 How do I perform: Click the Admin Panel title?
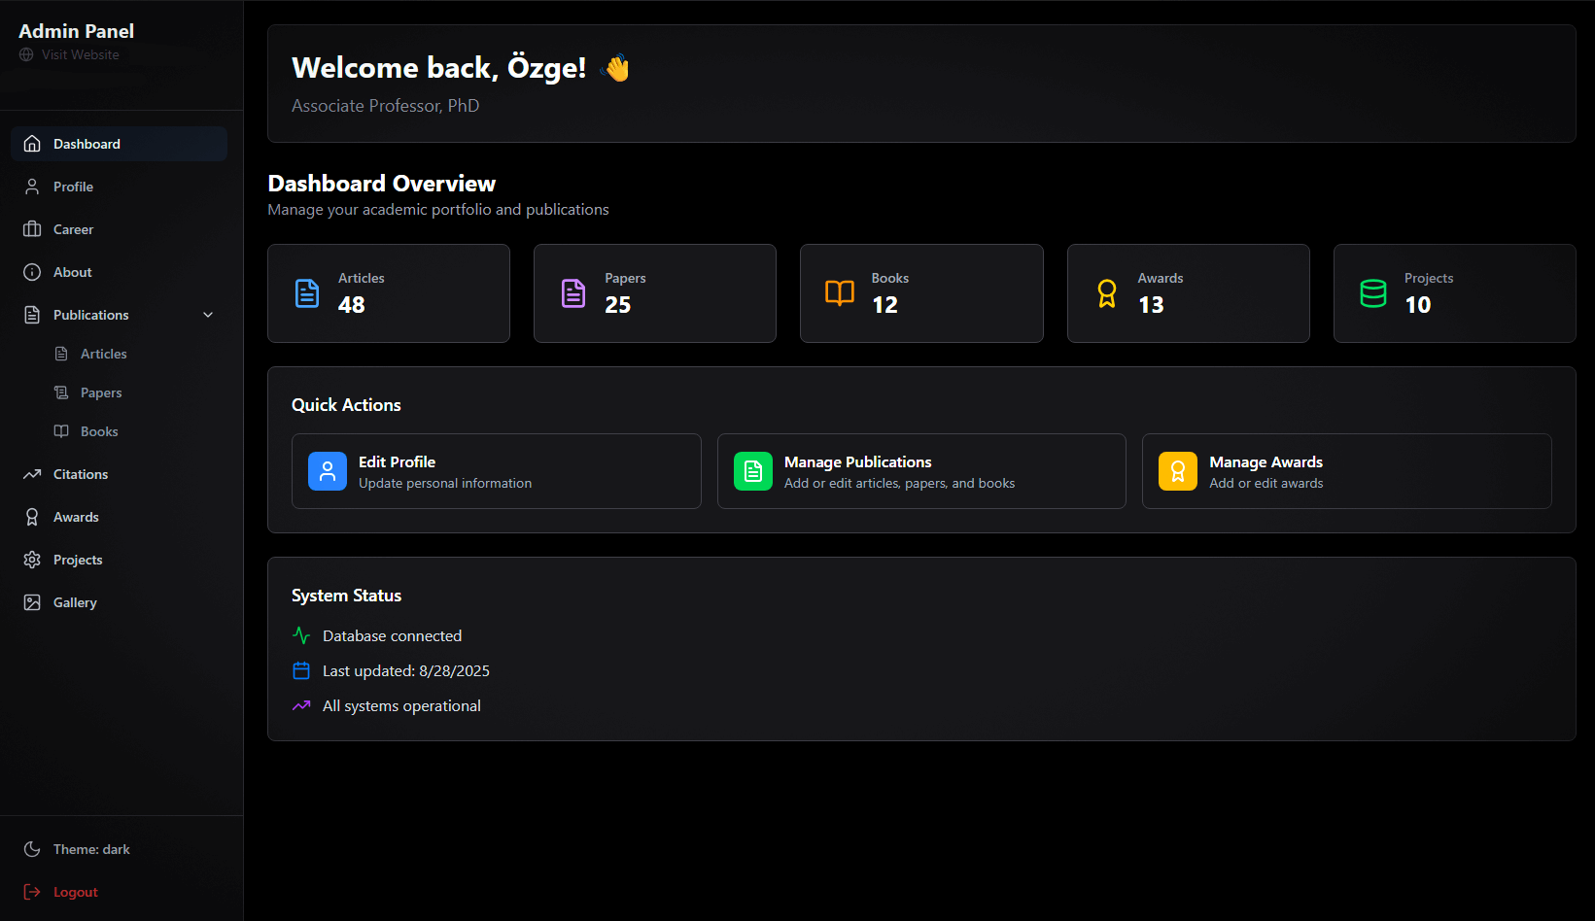pyautogui.click(x=77, y=31)
